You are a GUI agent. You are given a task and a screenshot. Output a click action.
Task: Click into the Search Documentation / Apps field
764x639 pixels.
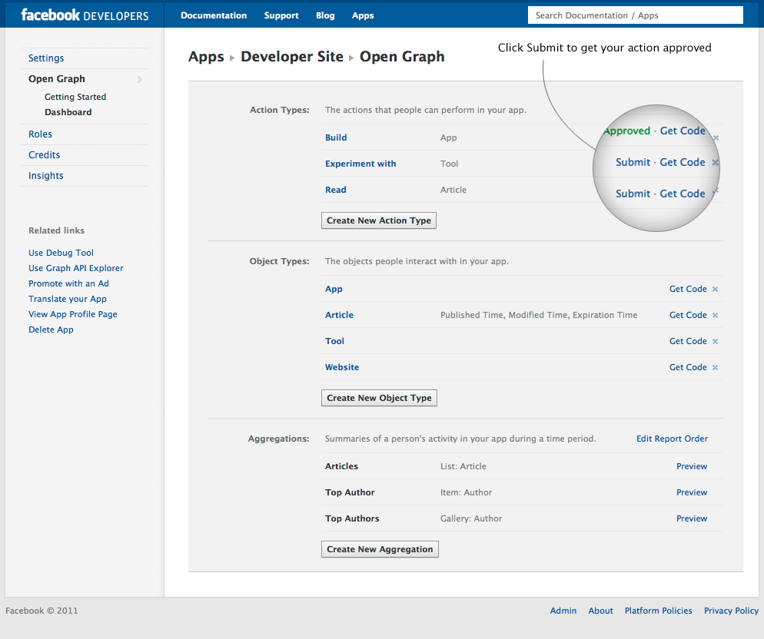635,15
